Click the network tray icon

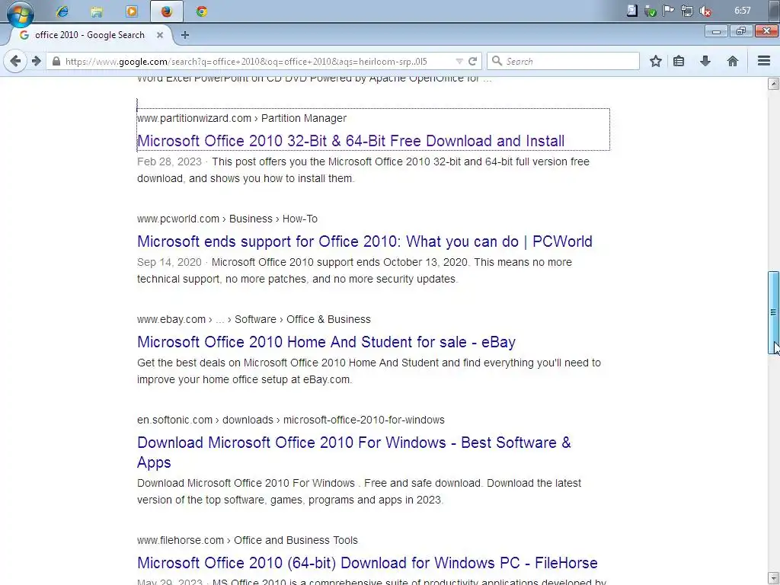pyautogui.click(x=687, y=11)
